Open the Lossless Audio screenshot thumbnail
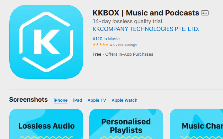Viewport: 223px width, 139px height. click(46, 124)
